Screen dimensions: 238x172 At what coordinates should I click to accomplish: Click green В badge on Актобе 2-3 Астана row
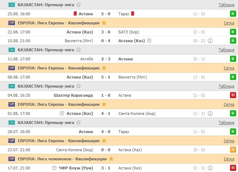click(x=233, y=59)
